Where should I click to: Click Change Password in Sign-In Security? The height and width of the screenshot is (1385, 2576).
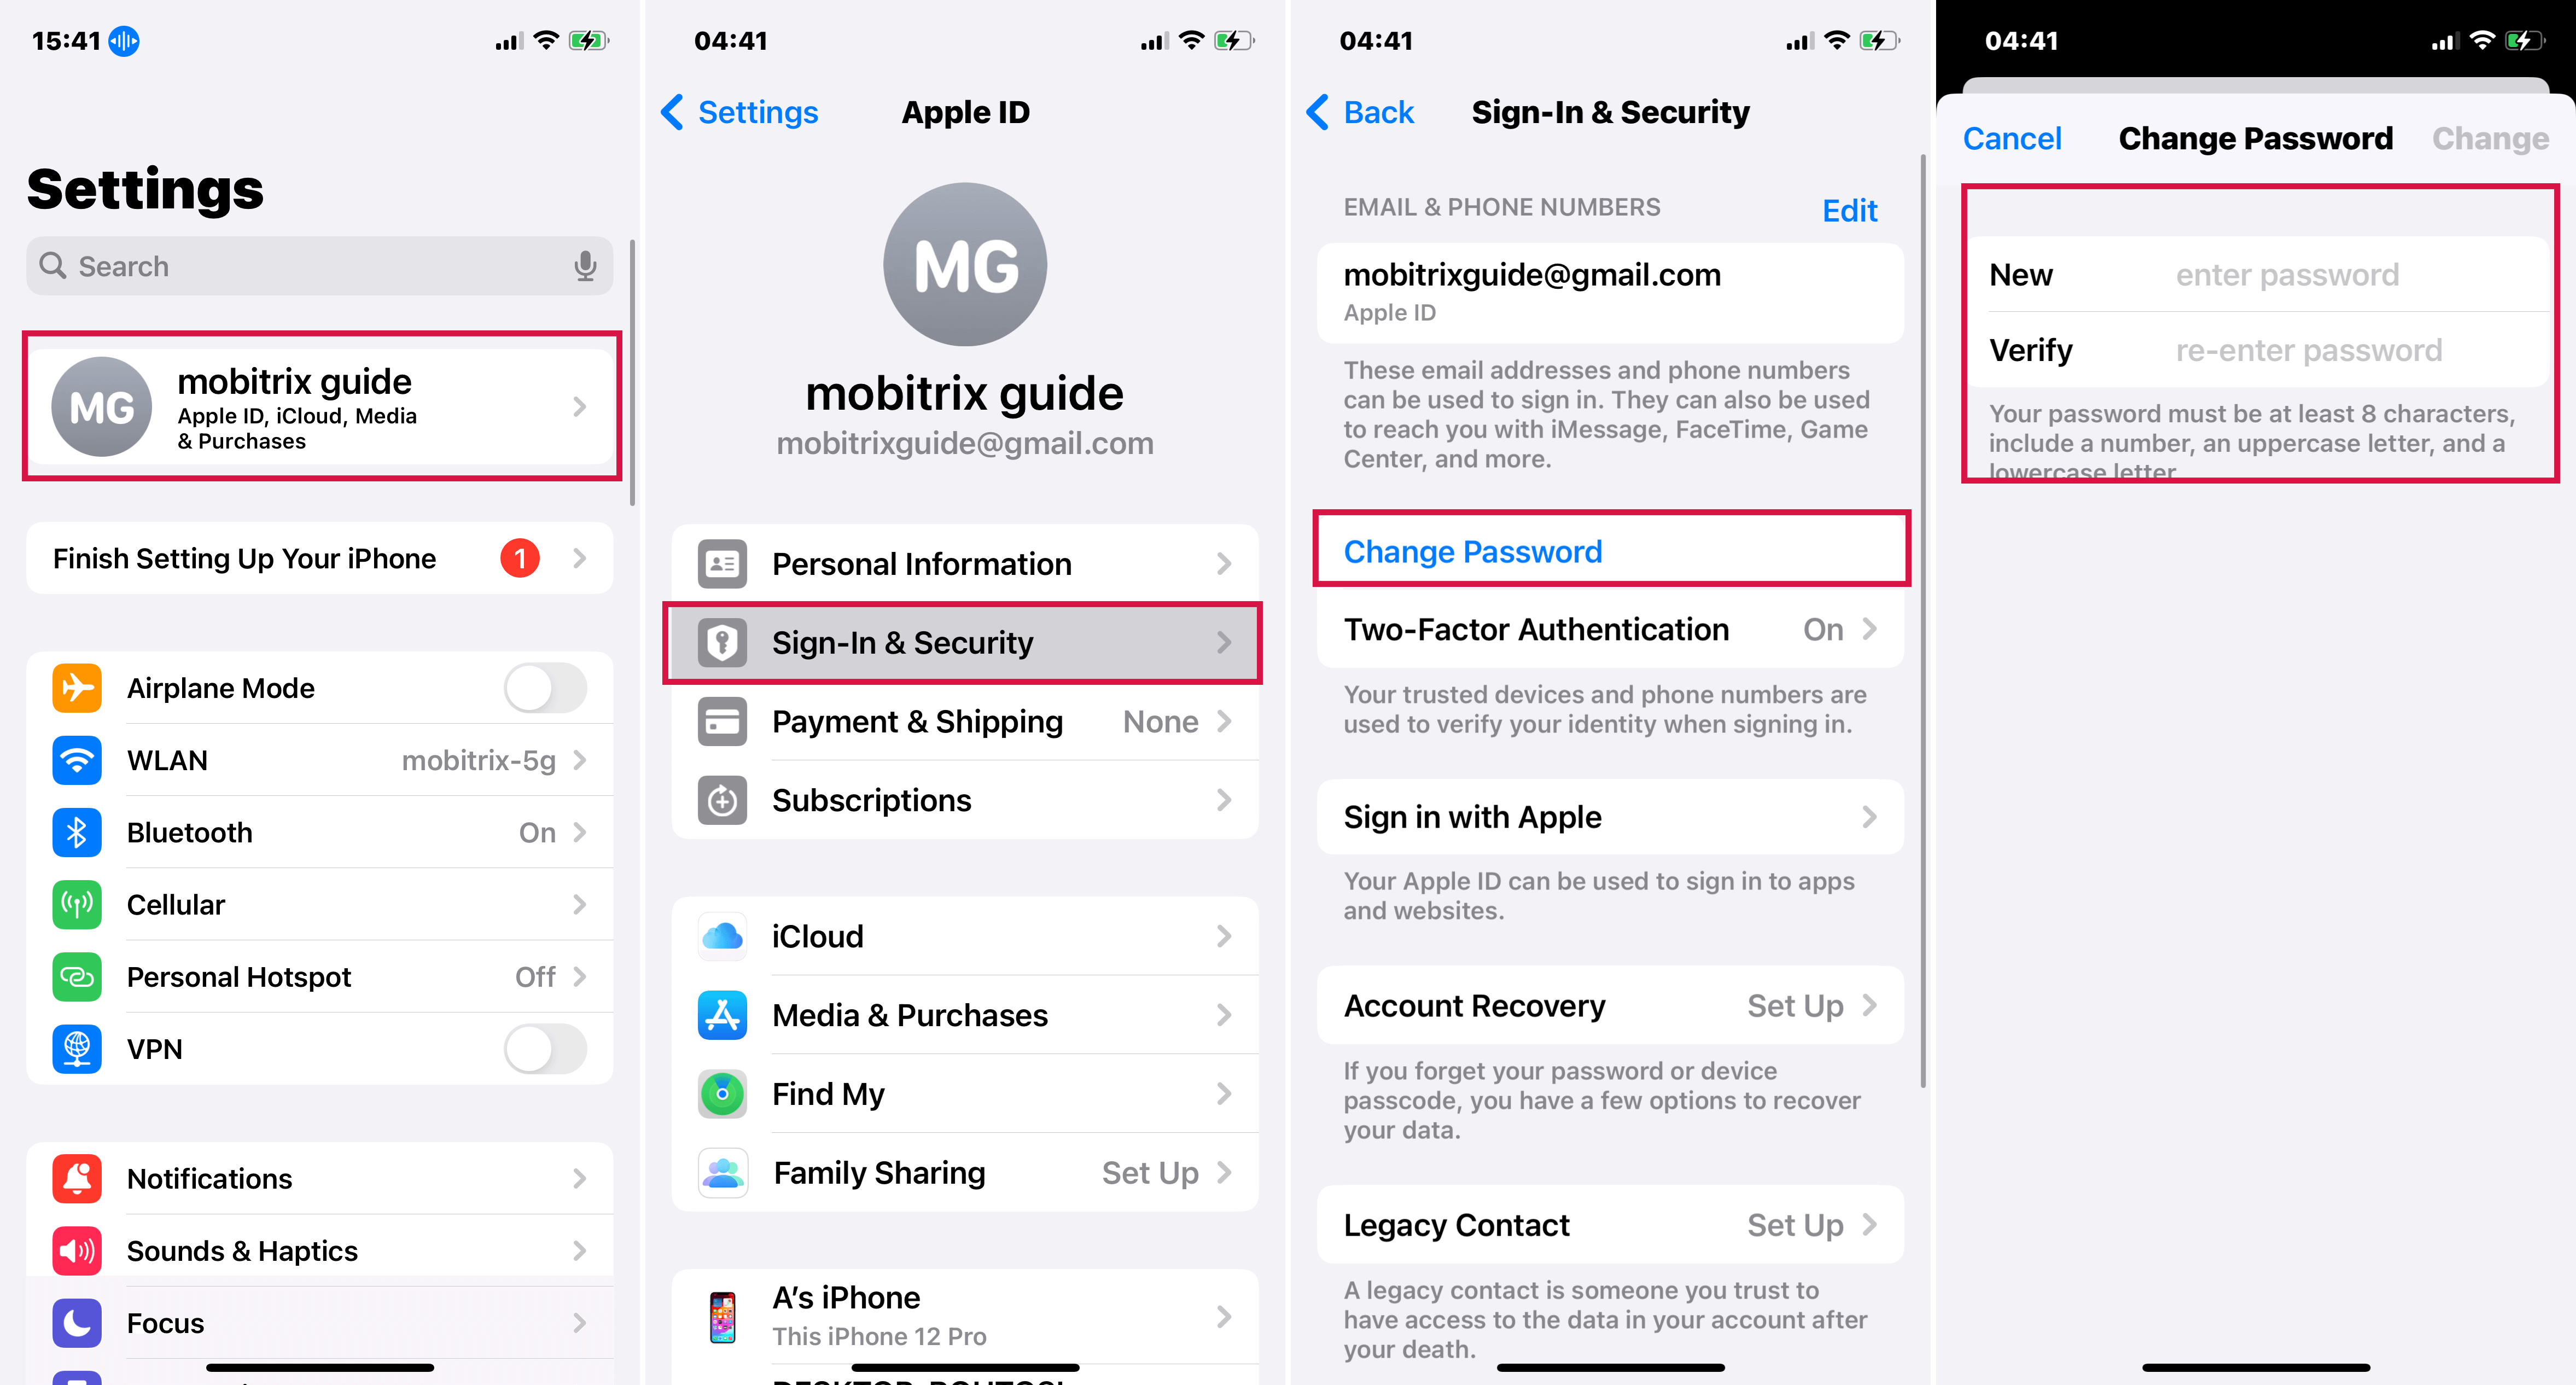1610,549
